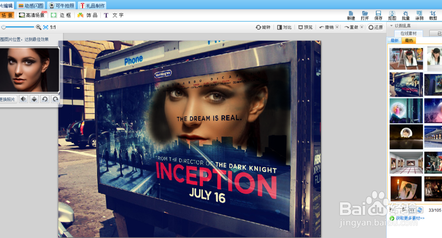Click the zoom-in magnifier icon
Image resolution: width=442 pixels, height=238 pixels.
pos(38,27)
